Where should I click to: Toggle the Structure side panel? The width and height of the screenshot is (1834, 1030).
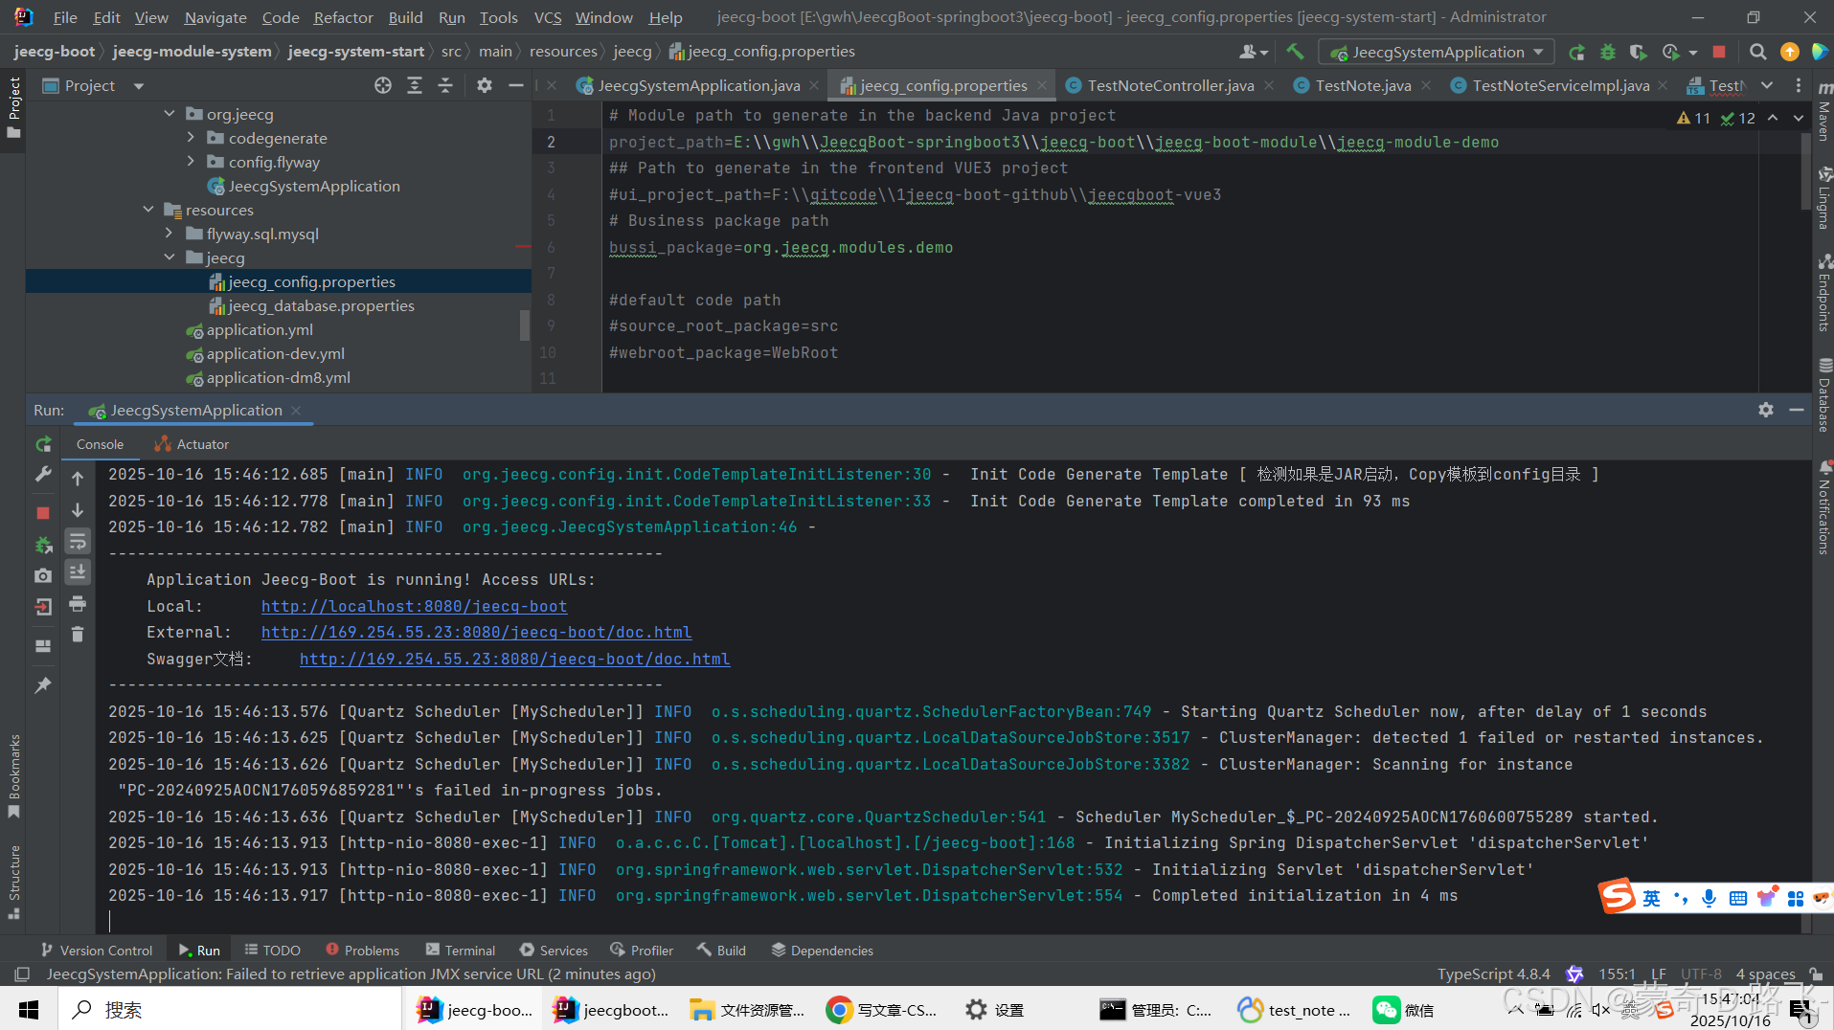coord(13,882)
